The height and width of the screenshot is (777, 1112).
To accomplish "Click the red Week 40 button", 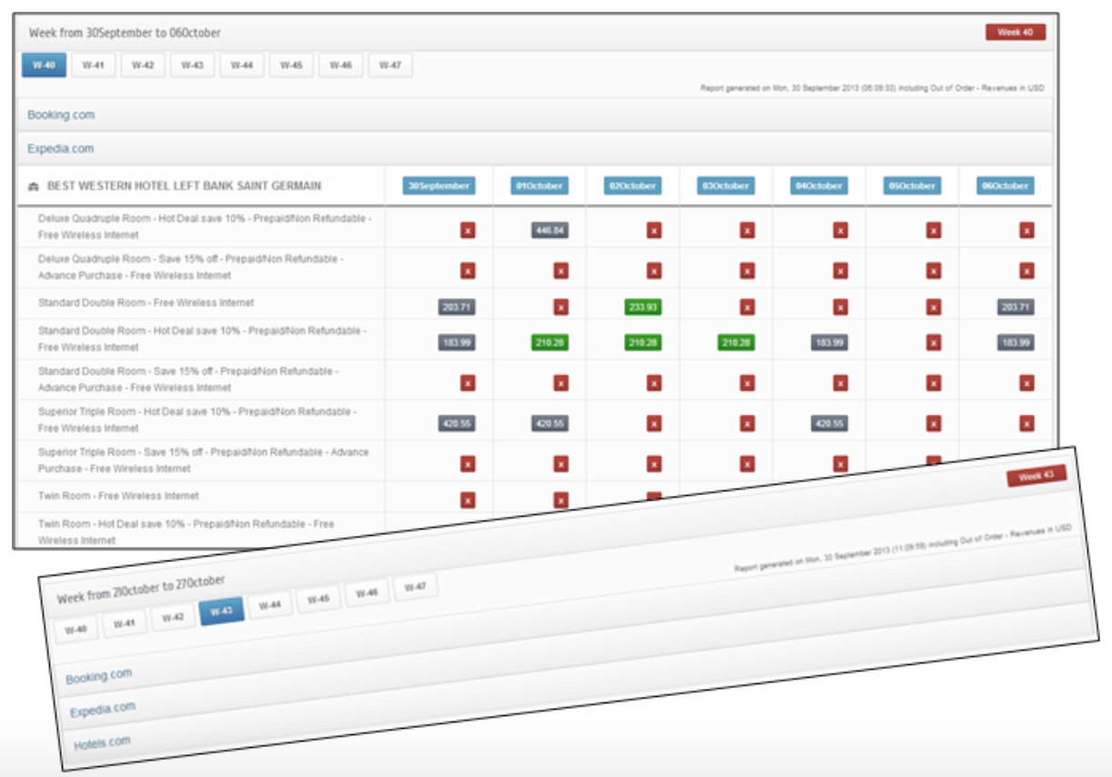I will 1015,33.
